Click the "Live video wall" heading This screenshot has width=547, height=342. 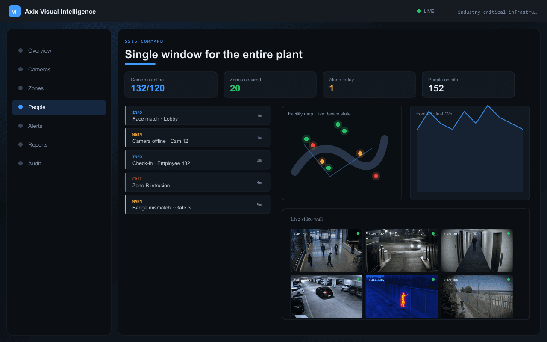coord(307,219)
